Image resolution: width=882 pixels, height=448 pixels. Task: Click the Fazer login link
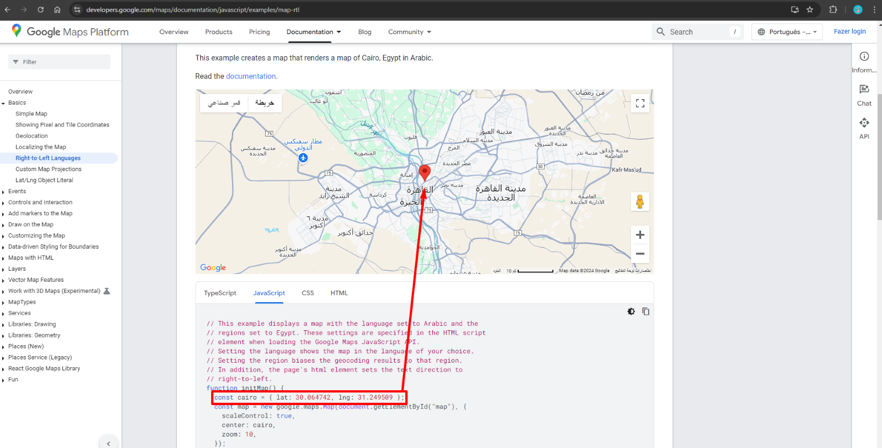pyautogui.click(x=849, y=31)
